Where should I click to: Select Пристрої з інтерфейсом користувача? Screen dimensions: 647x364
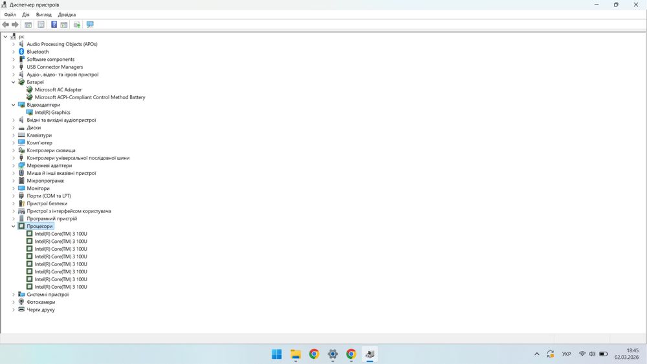point(69,211)
